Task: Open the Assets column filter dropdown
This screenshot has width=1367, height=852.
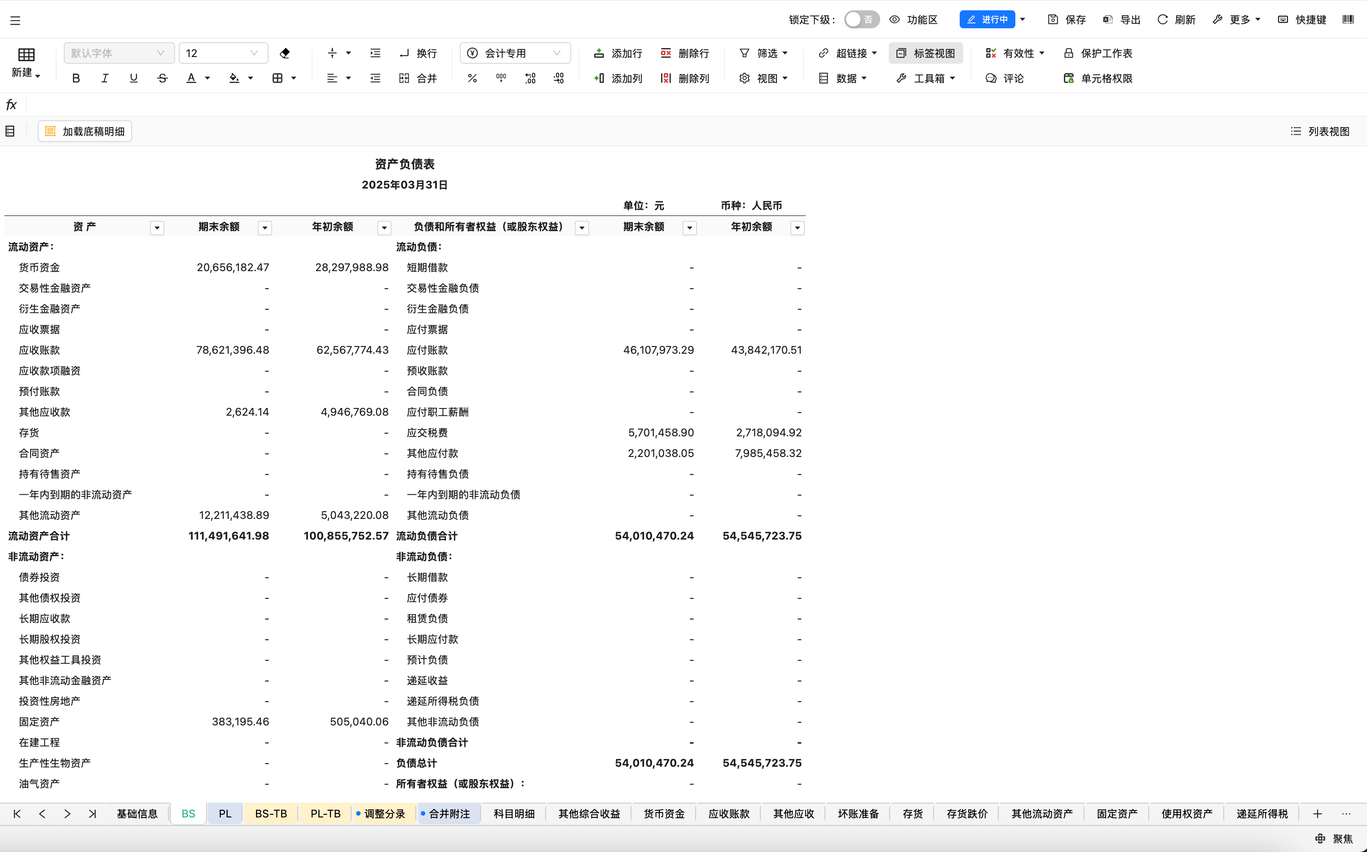Action: pyautogui.click(x=157, y=228)
